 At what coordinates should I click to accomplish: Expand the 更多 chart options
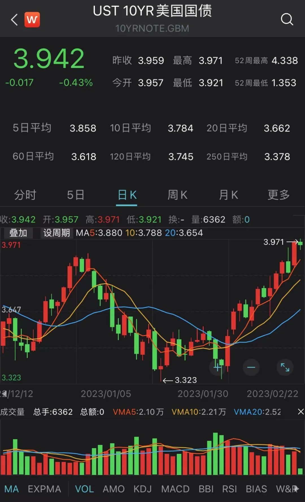278,195
